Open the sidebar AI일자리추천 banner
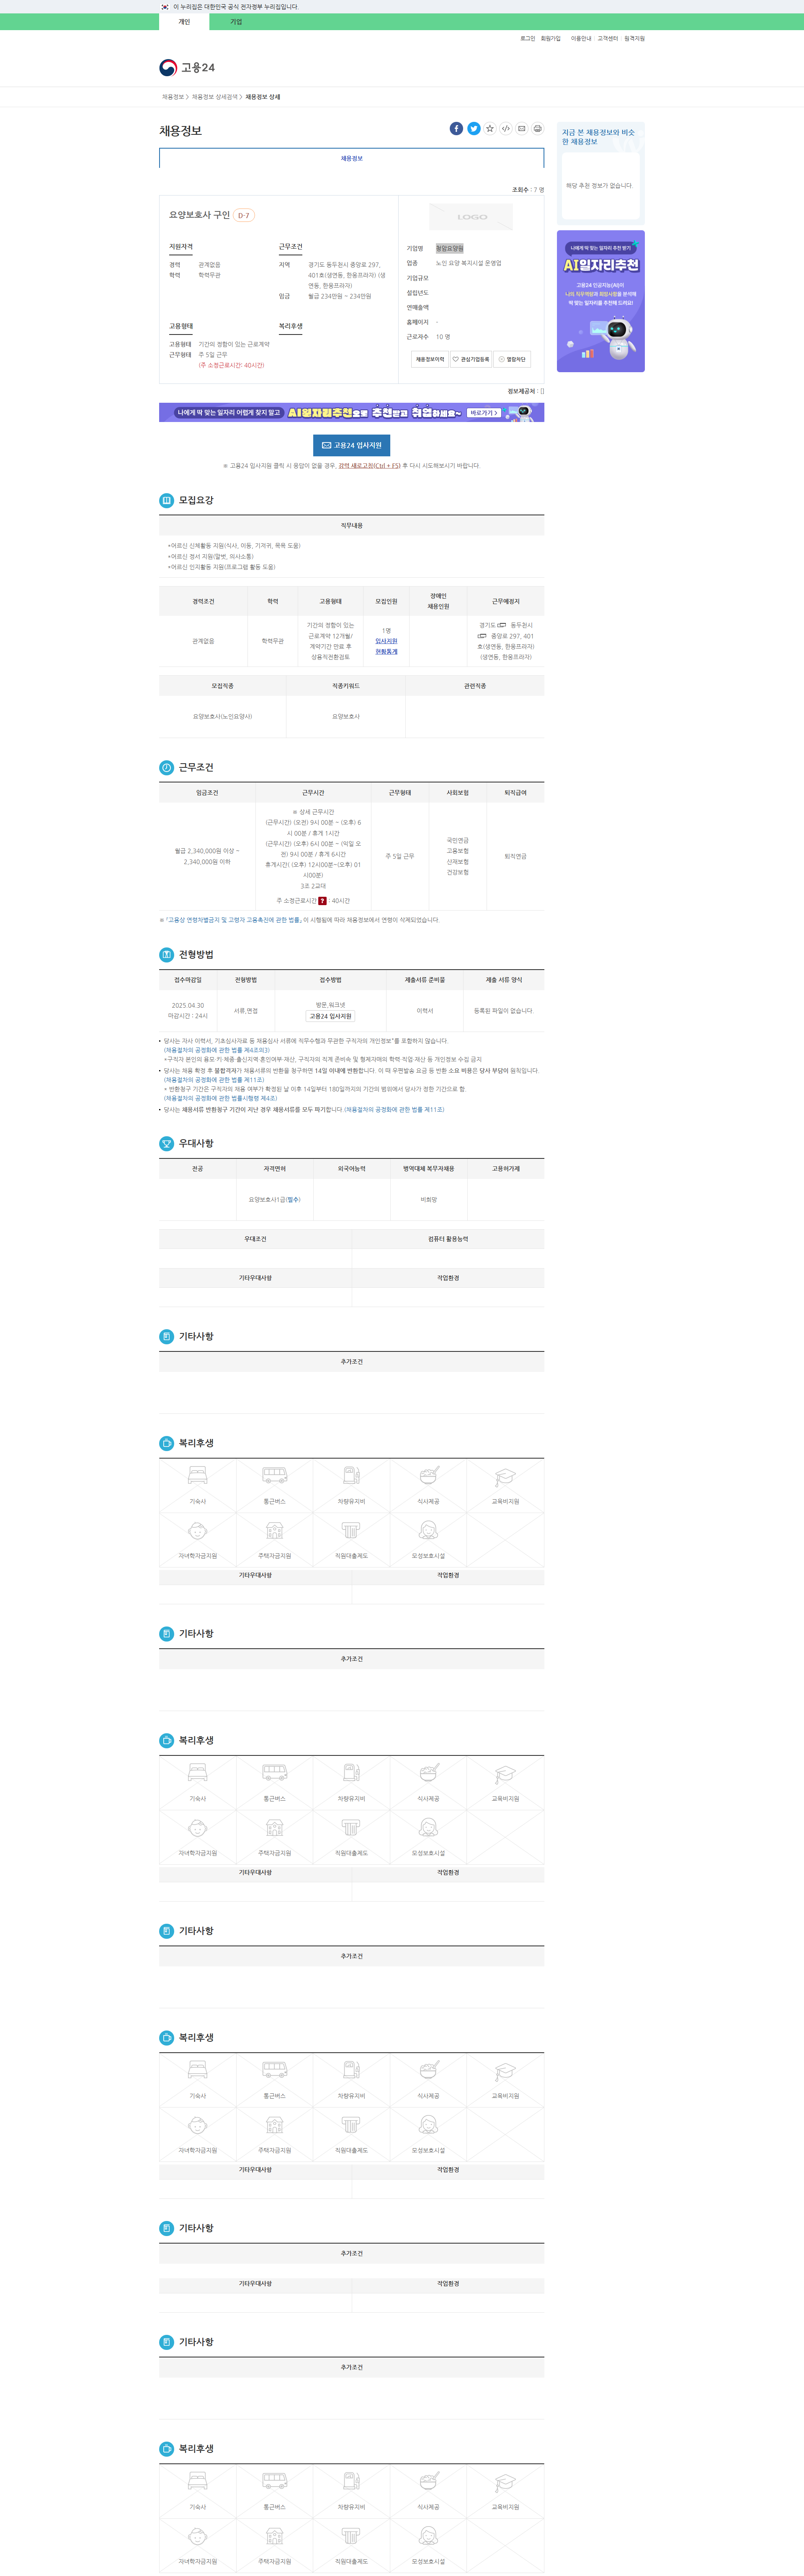Viewport: 804px width, 2576px height. pyautogui.click(x=601, y=301)
